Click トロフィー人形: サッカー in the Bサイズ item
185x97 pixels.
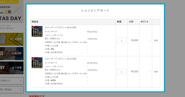coord(54,67)
